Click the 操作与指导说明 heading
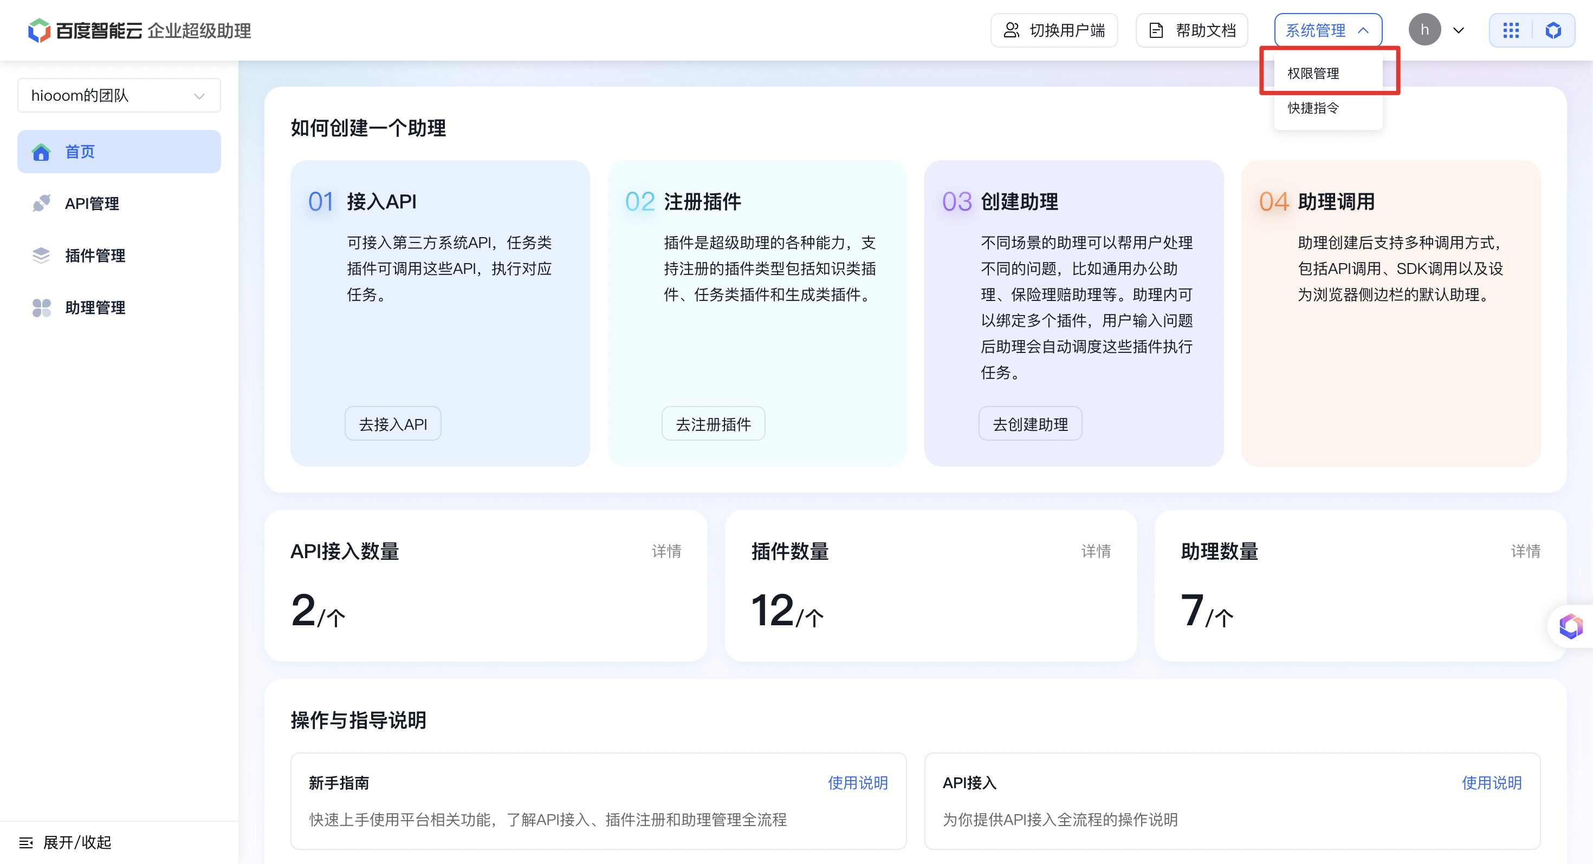 click(x=359, y=720)
